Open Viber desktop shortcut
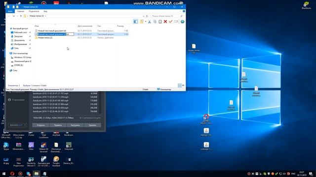 tap(31, 146)
